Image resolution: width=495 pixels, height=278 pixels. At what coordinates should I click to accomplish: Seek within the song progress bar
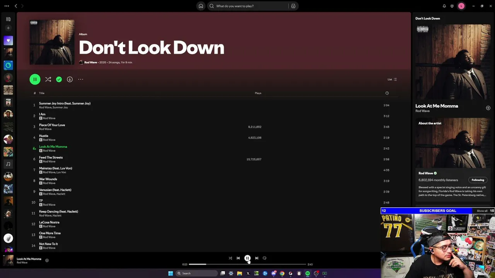247,264
